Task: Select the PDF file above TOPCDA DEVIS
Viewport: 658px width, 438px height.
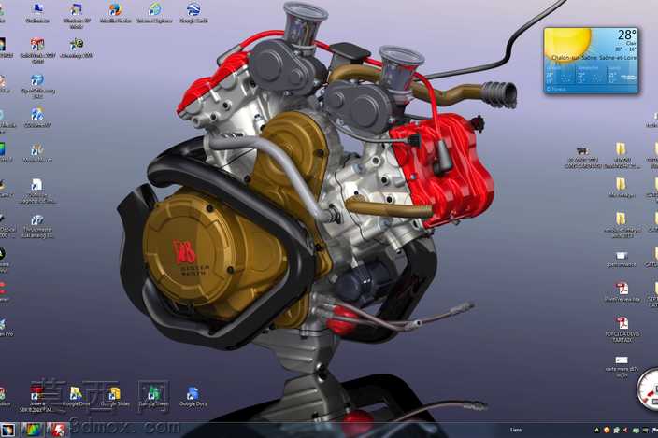Action: pyautogui.click(x=622, y=292)
